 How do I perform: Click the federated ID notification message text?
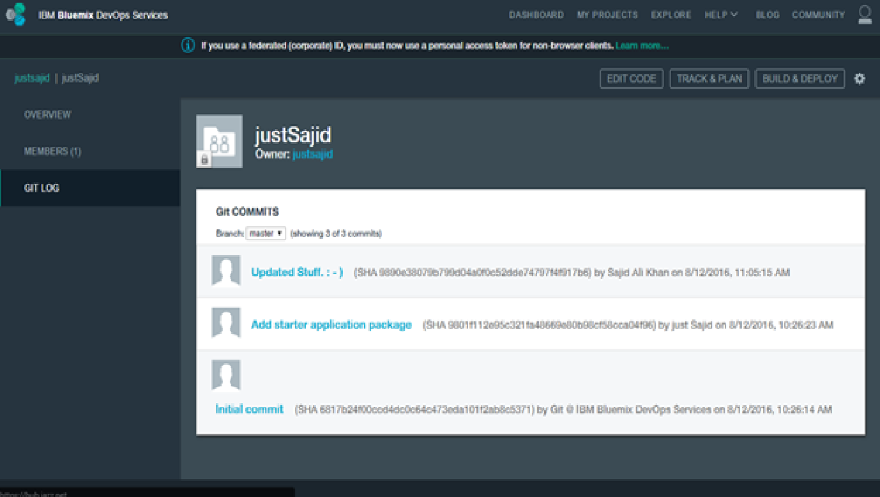coord(407,46)
